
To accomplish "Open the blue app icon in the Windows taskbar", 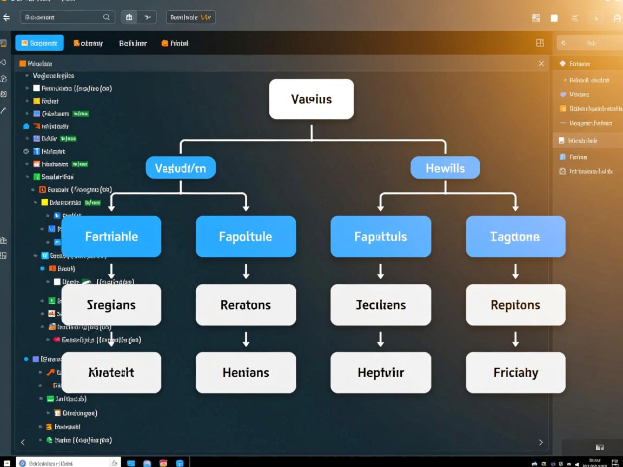I will tap(180, 463).
